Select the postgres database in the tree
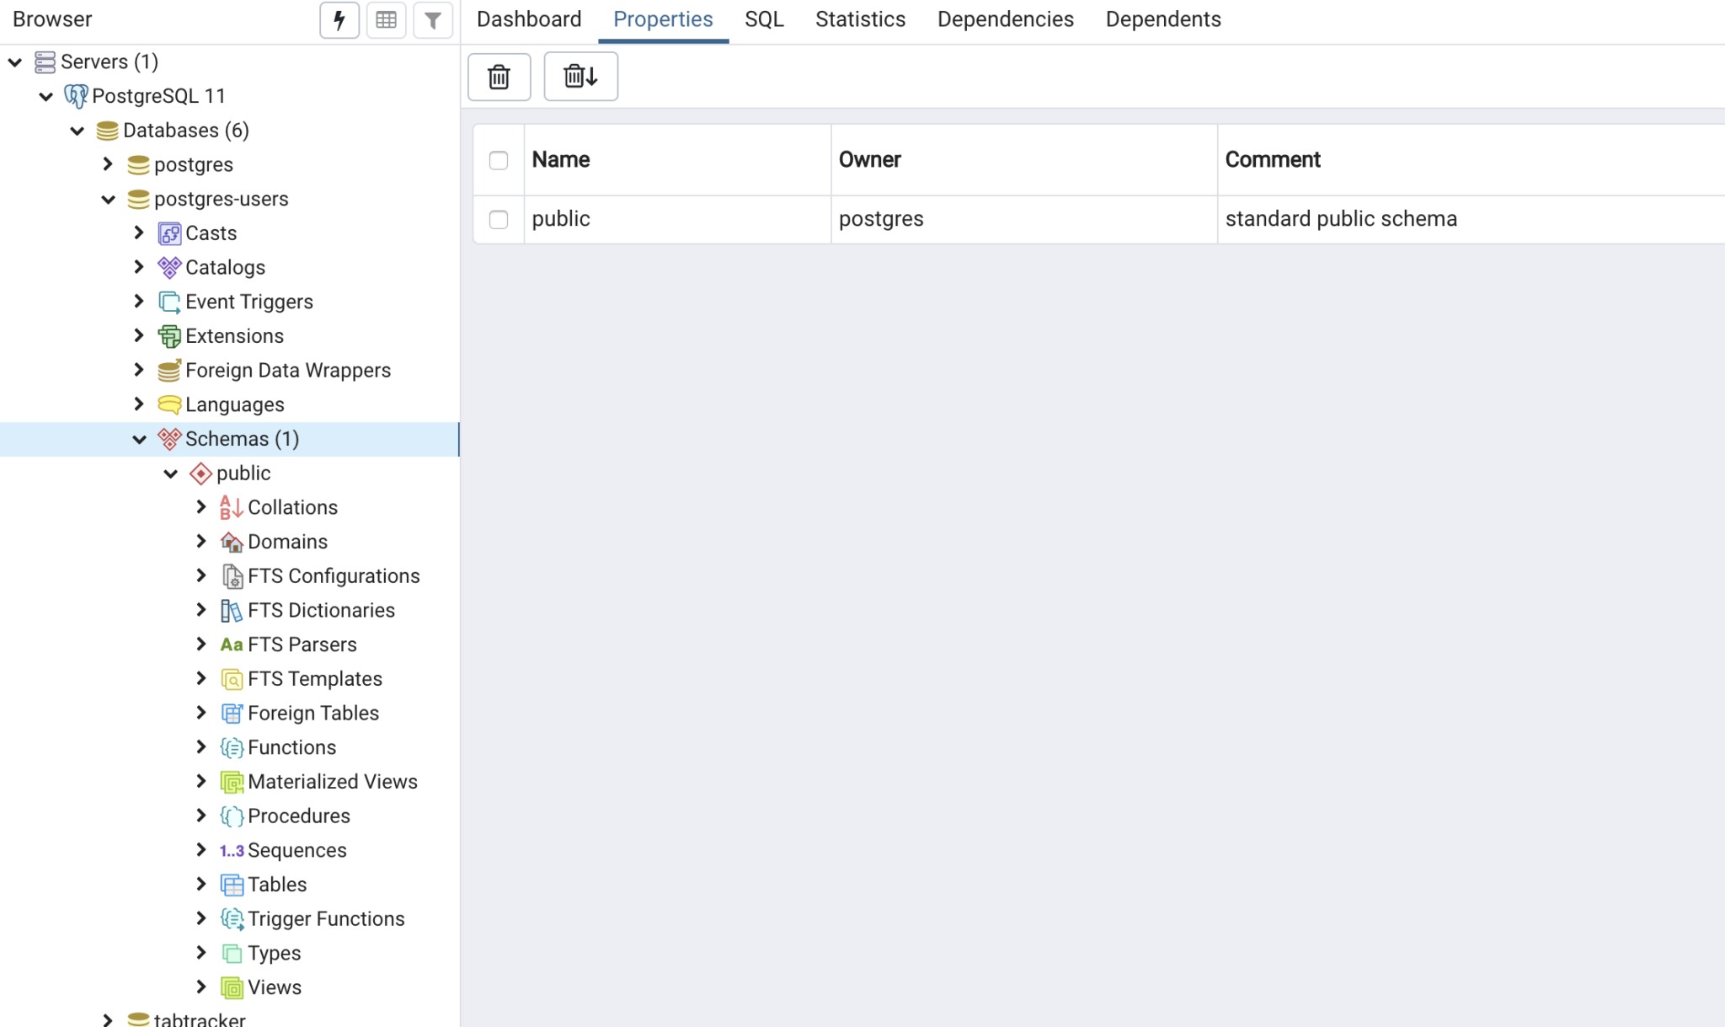Viewport: 1725px width, 1027px height. tap(193, 164)
